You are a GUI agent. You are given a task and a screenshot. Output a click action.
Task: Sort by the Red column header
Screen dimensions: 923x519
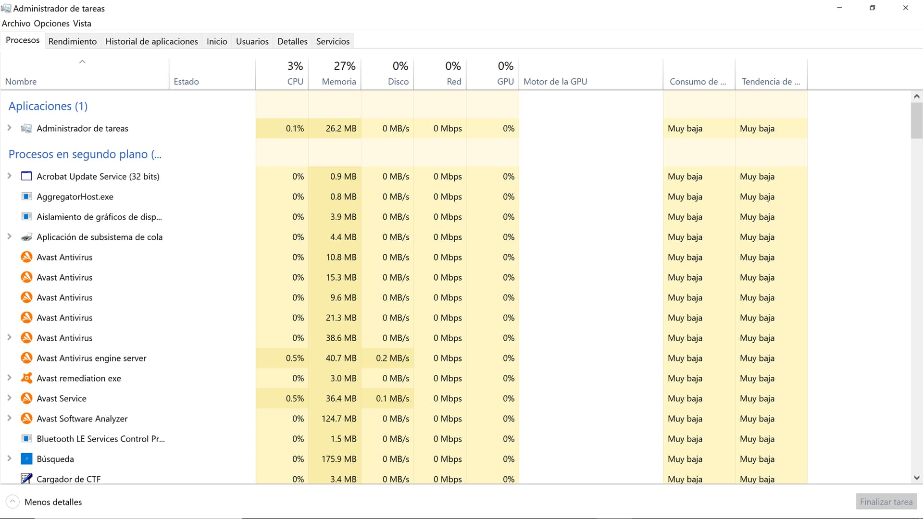pyautogui.click(x=440, y=74)
